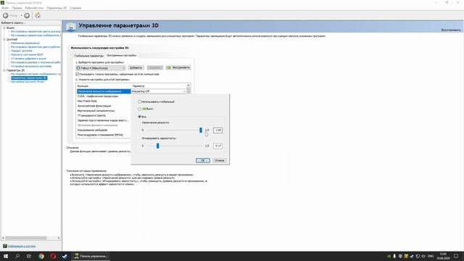
Task: Click Отмена in the sharpening popup
Action: 219,160
